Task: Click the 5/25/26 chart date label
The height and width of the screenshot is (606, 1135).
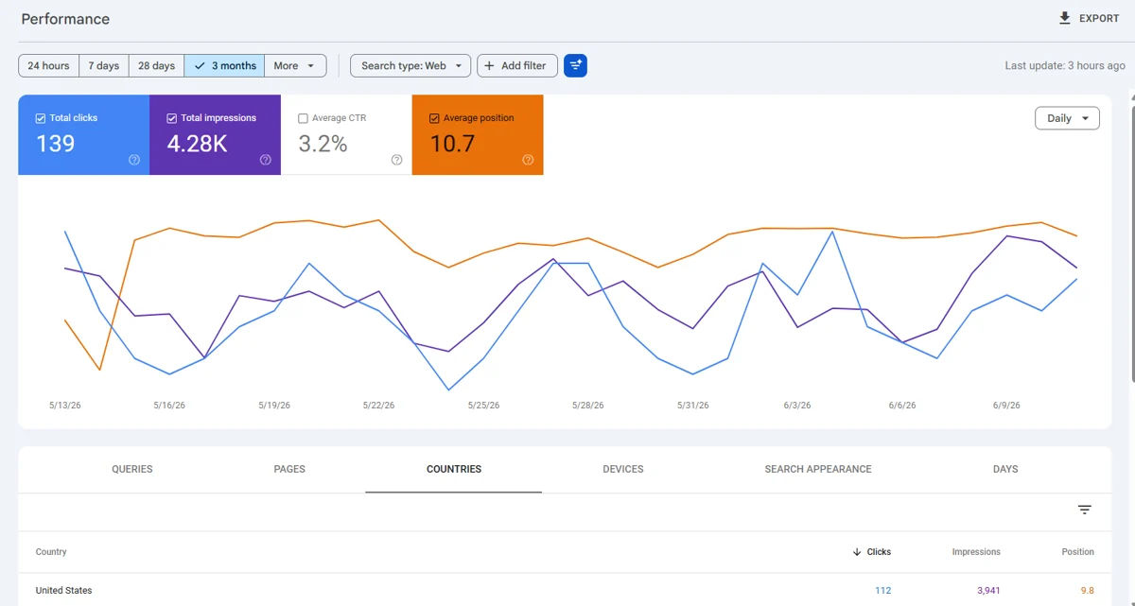Action: click(x=483, y=405)
